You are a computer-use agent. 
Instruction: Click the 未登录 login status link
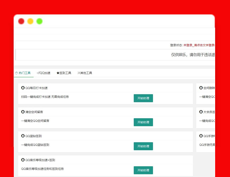coord(199,45)
